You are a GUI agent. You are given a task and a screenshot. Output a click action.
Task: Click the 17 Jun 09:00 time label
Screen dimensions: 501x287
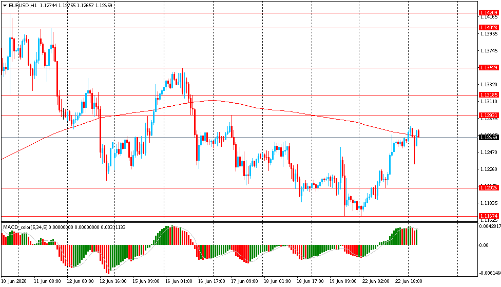[244, 281]
